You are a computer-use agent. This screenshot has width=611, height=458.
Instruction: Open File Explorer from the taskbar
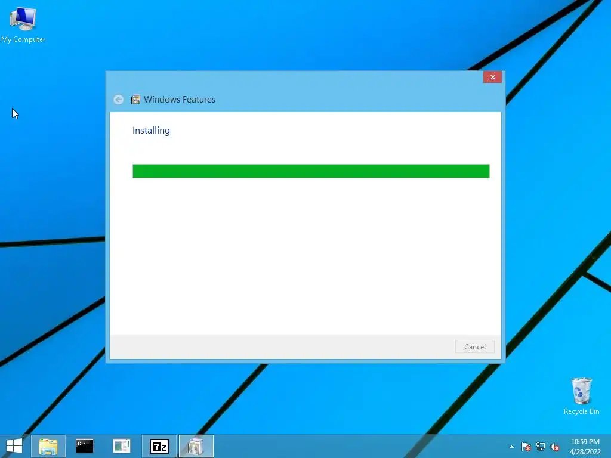click(48, 446)
